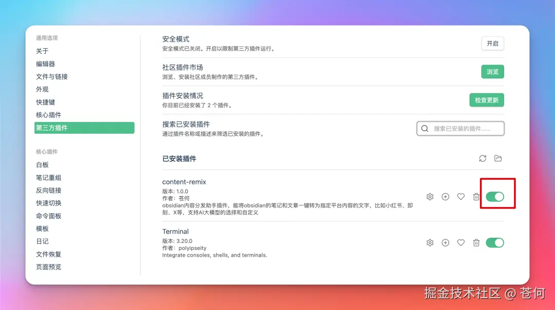Open the plugins folder icon
The height and width of the screenshot is (310, 555).
(497, 158)
